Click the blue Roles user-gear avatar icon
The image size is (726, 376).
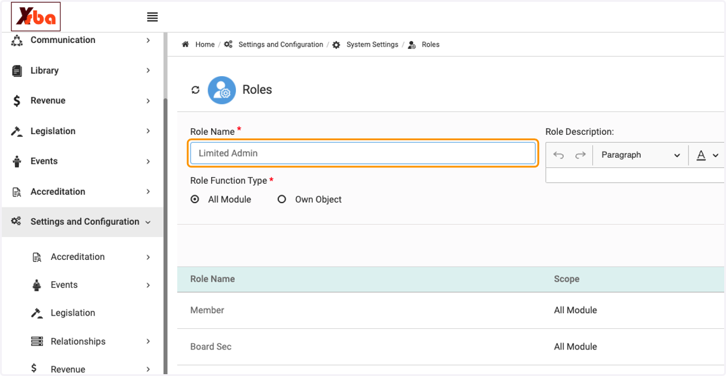coord(221,90)
